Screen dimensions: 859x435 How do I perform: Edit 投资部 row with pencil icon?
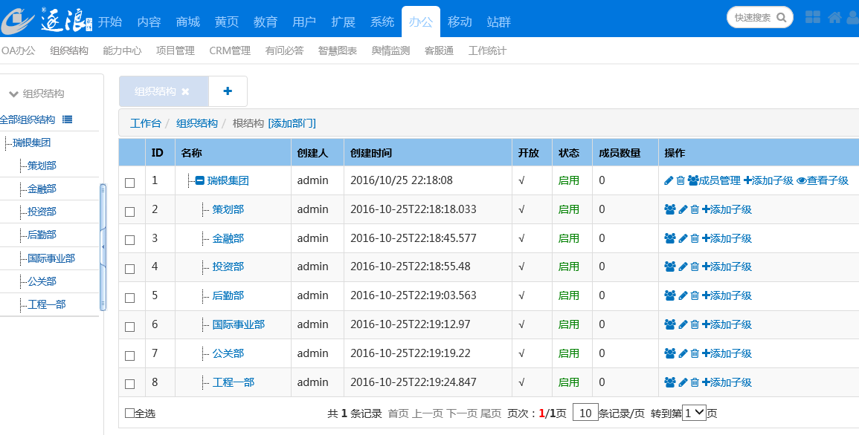click(683, 266)
